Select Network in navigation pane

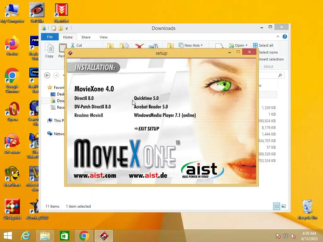[56, 134]
